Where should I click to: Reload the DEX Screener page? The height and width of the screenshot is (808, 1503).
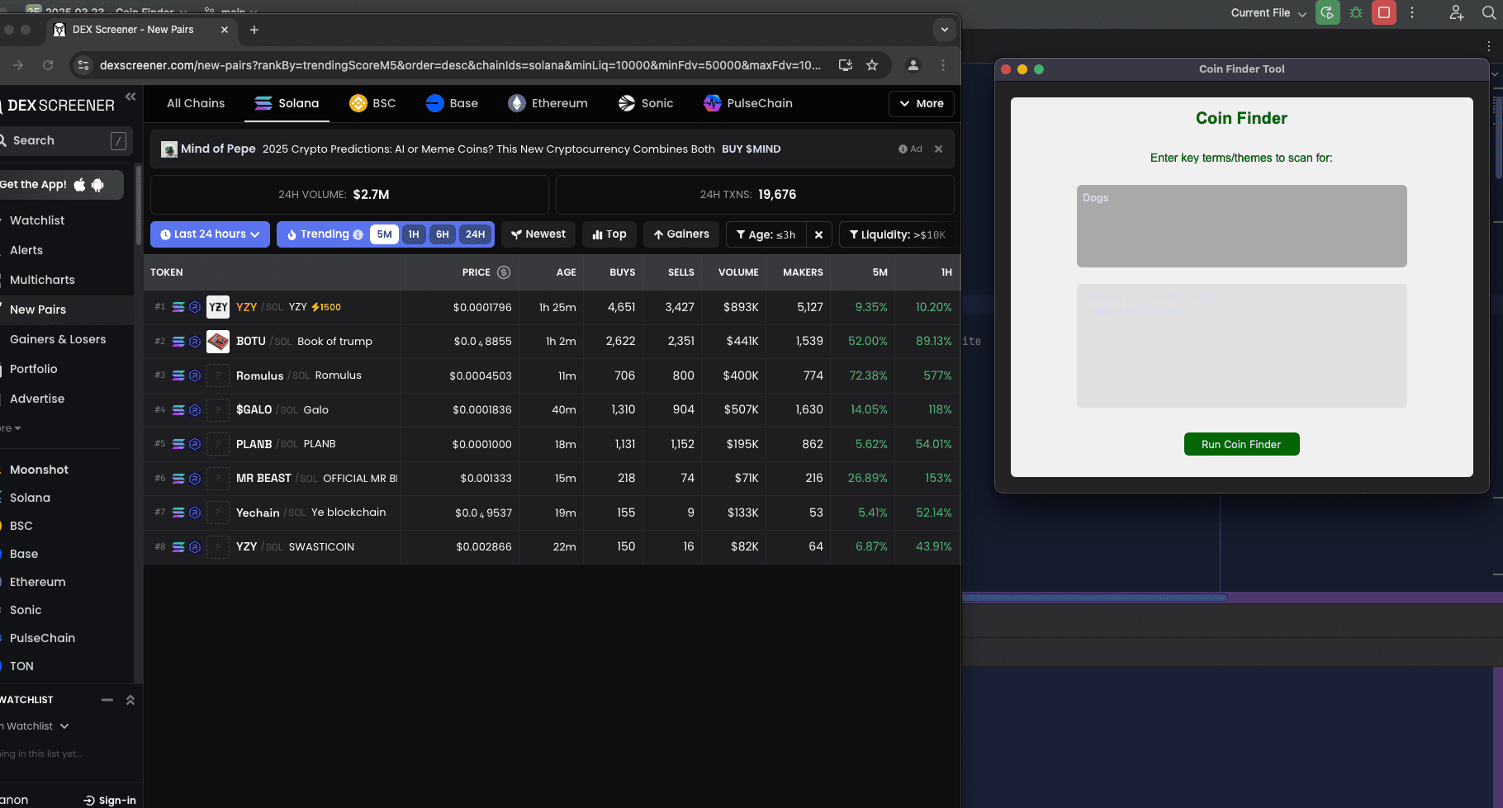coord(48,65)
